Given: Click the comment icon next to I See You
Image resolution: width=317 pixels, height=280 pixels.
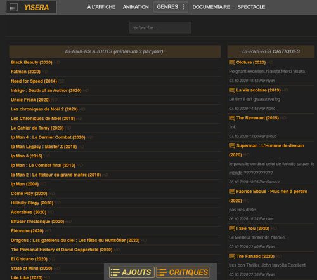Looking at the screenshot, I should [232, 229].
